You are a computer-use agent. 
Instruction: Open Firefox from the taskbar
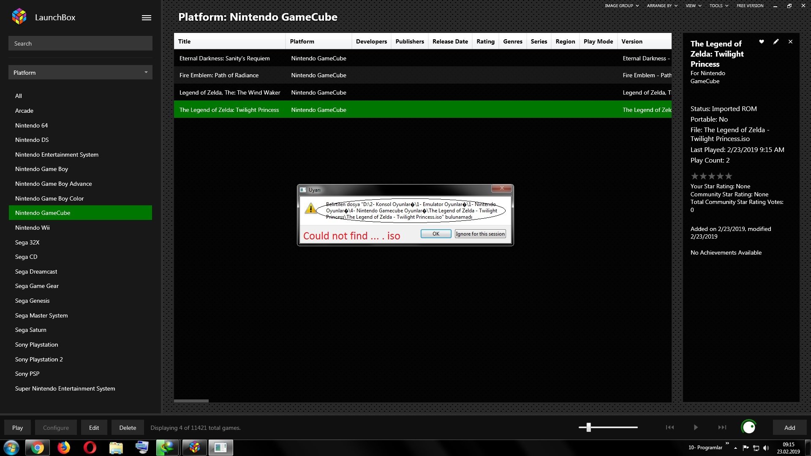(x=64, y=448)
